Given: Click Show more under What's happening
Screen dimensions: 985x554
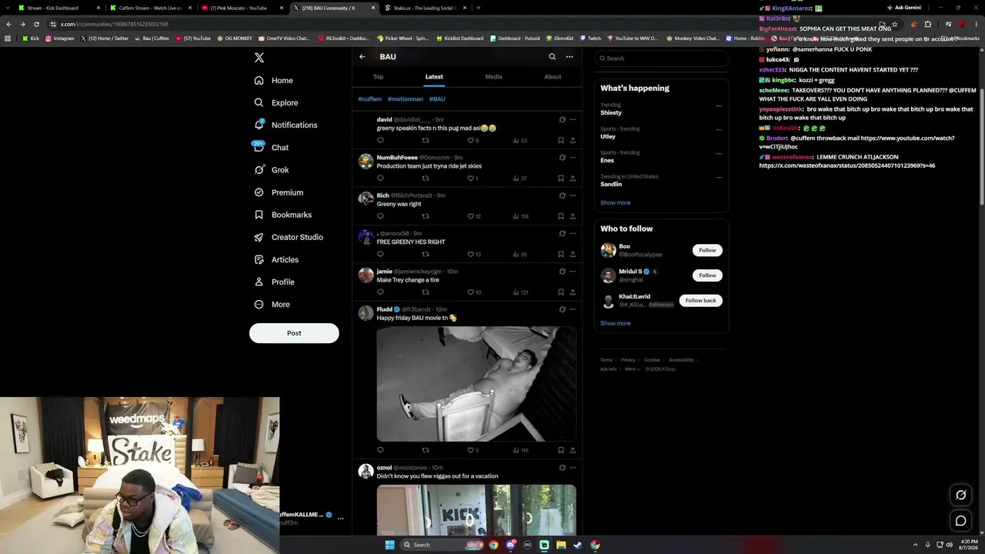Looking at the screenshot, I should 615,203.
